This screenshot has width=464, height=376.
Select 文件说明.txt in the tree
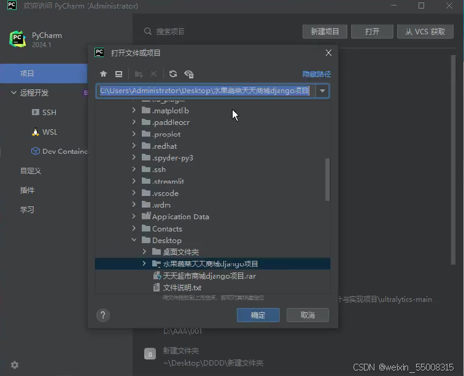coord(212,287)
